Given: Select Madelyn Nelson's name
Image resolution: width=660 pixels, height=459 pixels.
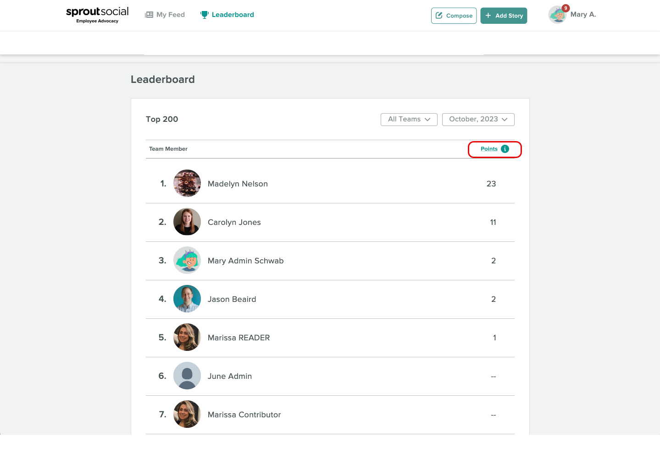Looking at the screenshot, I should [238, 184].
